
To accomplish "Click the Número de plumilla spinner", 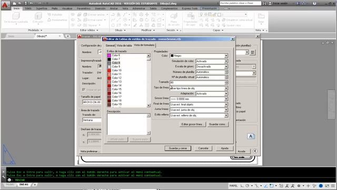I will coord(226,72).
